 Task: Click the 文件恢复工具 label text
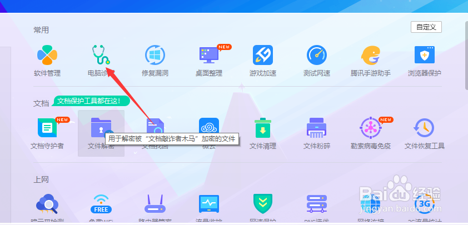[x=425, y=146]
